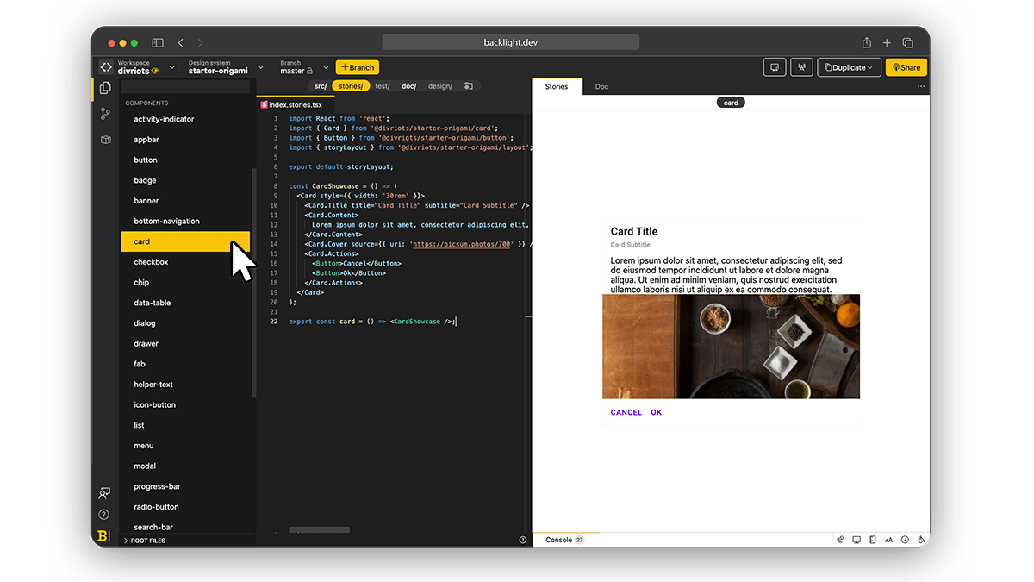The width and height of the screenshot is (1034, 582).
Task: Click the info icon in preview toolbar
Action: (x=905, y=540)
